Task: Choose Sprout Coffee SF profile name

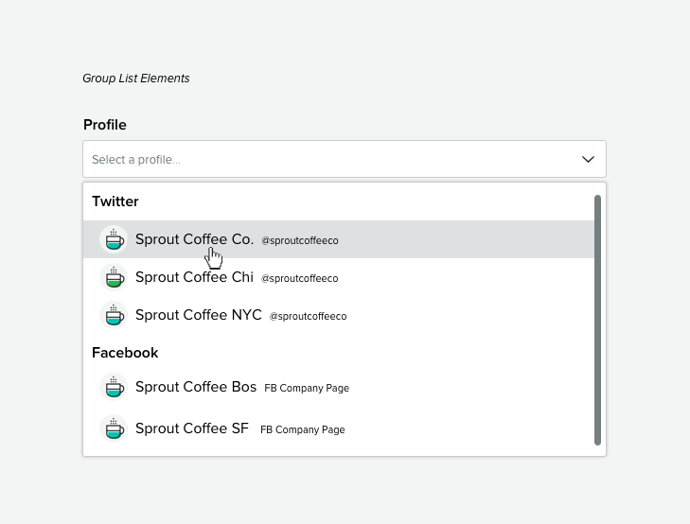Action: tap(191, 428)
